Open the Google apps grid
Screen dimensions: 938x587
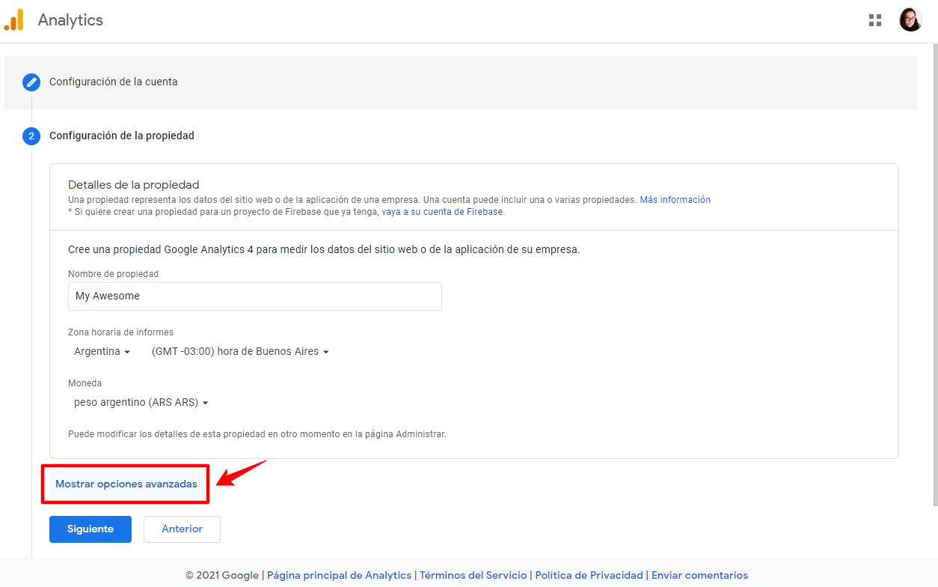tap(874, 20)
